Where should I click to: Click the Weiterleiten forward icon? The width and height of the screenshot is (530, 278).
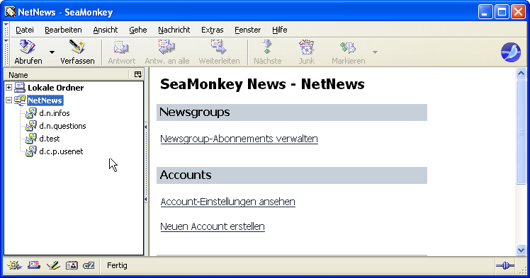[219, 47]
